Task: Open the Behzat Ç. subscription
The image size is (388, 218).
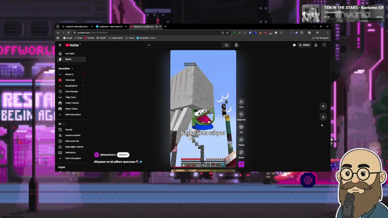Action: pyautogui.click(x=72, y=74)
